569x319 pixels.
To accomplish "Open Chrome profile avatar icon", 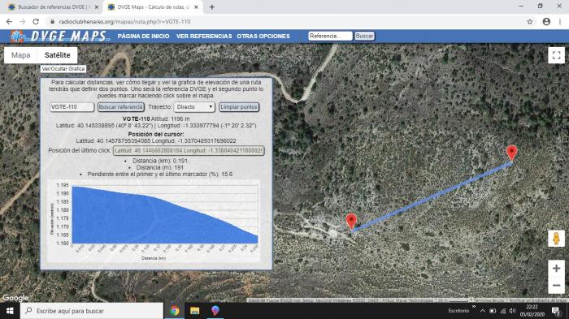I will [x=546, y=22].
